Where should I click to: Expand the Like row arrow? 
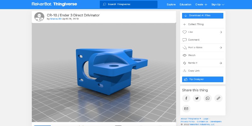click(221, 32)
